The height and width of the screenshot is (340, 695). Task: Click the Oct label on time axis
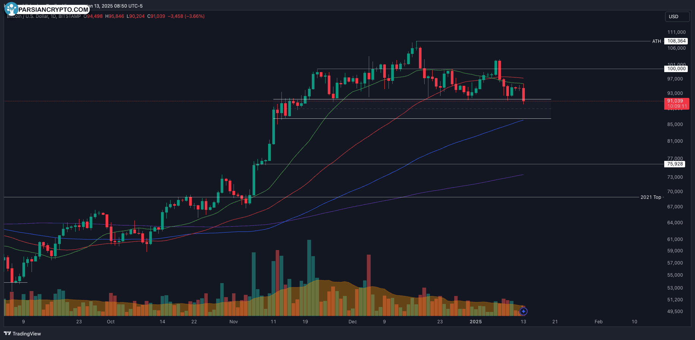pyautogui.click(x=111, y=322)
